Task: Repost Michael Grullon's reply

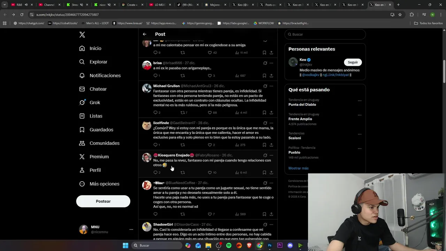Action: (x=182, y=113)
